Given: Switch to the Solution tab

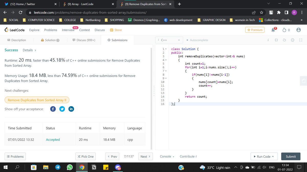Looking at the screenshot, I should click(x=50, y=40).
